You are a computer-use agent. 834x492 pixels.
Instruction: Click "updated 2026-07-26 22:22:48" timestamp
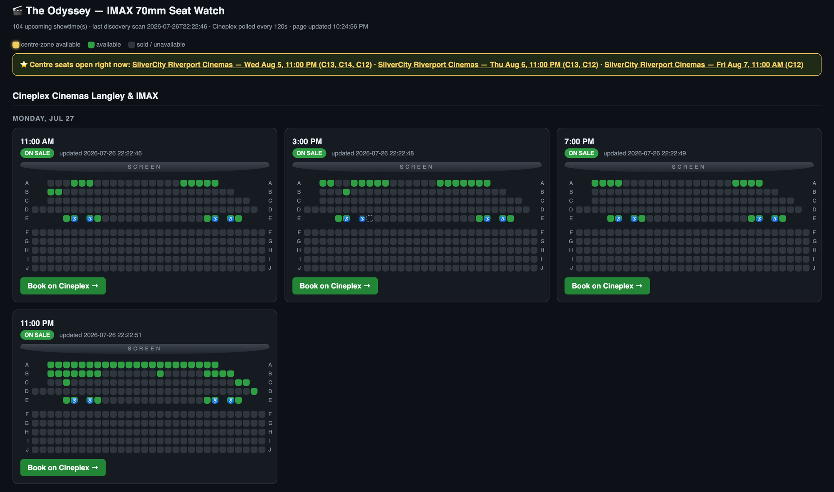tap(373, 153)
